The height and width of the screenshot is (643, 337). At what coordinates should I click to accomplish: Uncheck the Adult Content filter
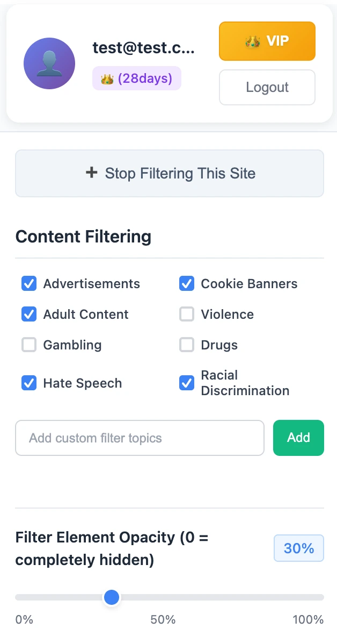point(29,314)
